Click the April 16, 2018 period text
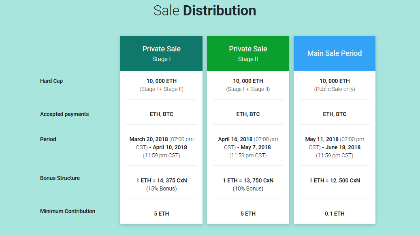 click(235, 139)
